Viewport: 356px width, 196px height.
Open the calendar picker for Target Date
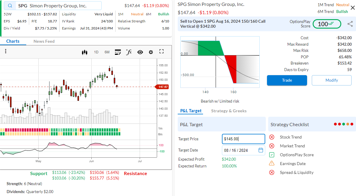[261, 150]
